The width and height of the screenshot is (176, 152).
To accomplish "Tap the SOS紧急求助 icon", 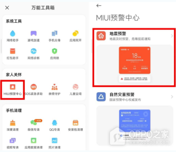I will pyautogui.click(x=34, y=87).
